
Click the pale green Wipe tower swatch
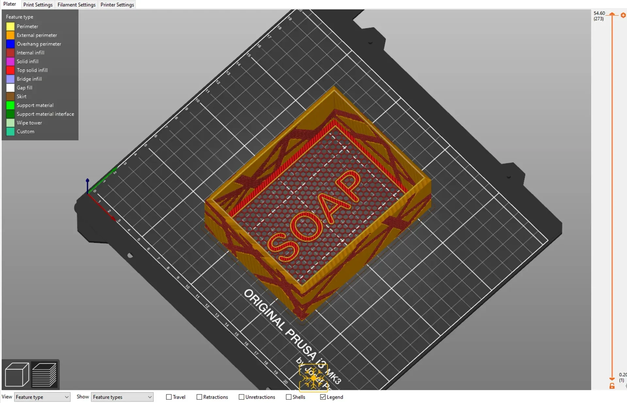10,123
